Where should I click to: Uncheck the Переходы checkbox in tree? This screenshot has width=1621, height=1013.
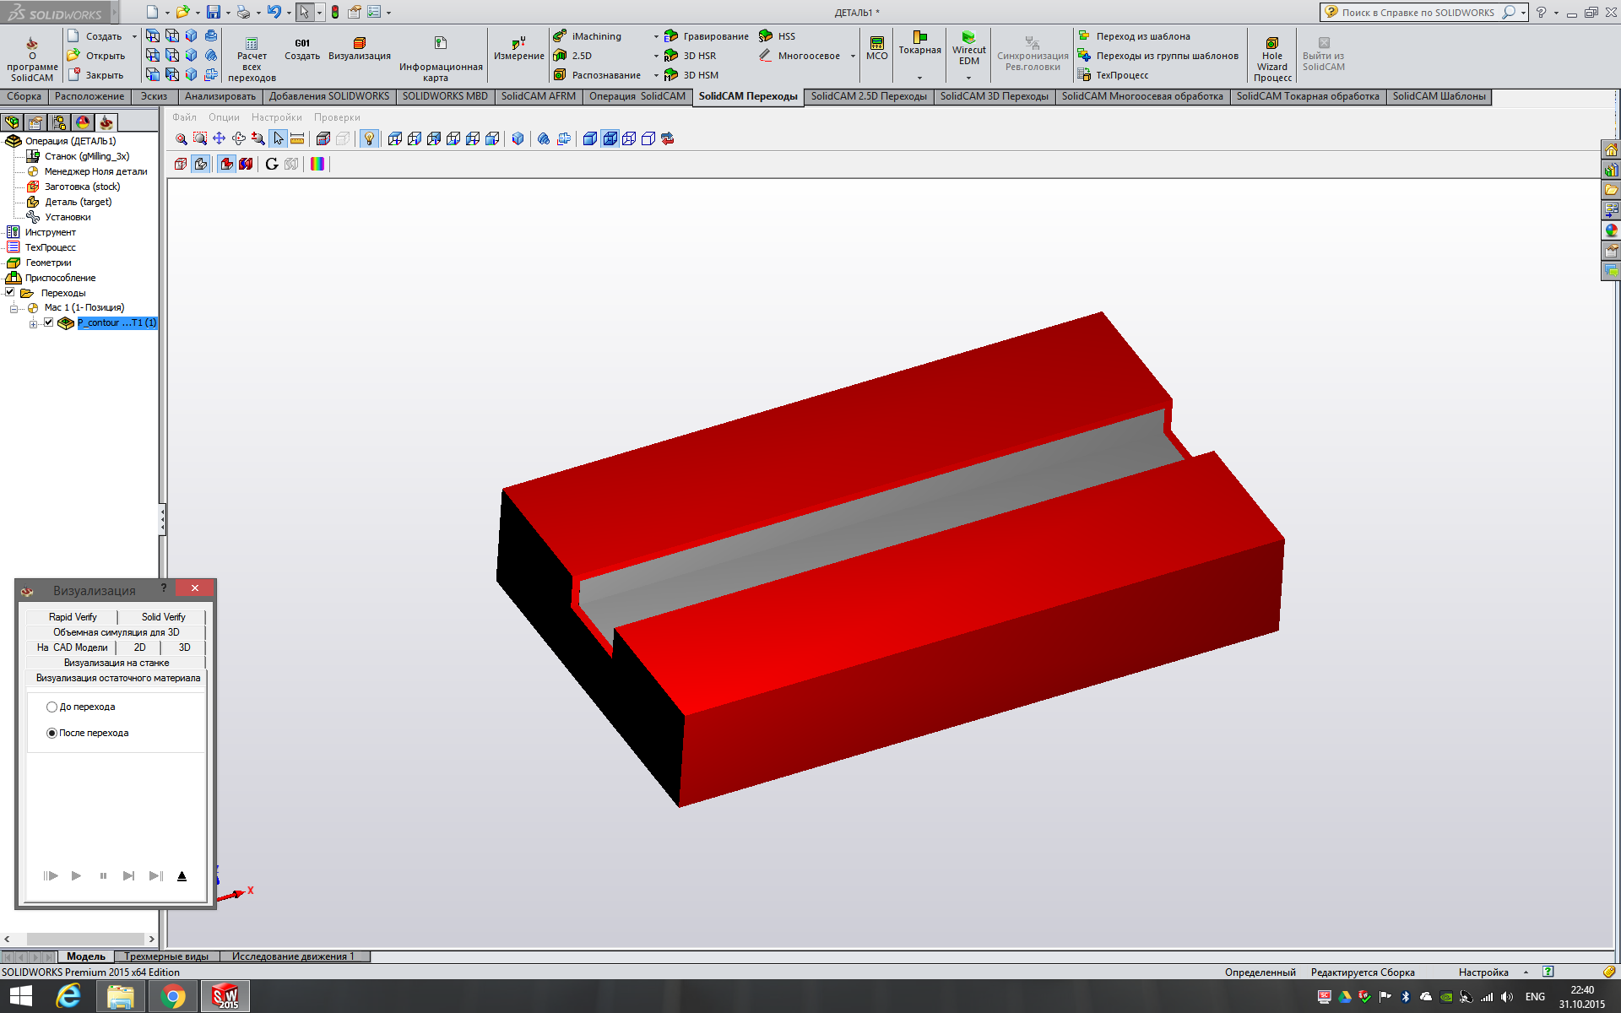10,292
